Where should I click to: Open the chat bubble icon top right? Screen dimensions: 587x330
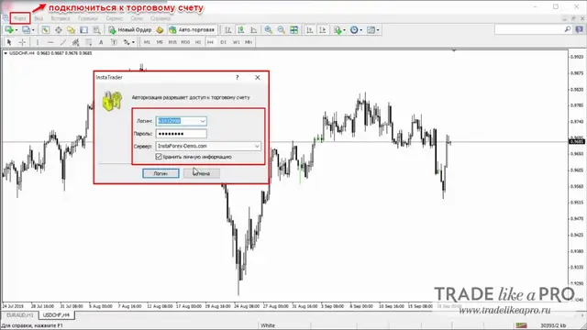coord(579,29)
